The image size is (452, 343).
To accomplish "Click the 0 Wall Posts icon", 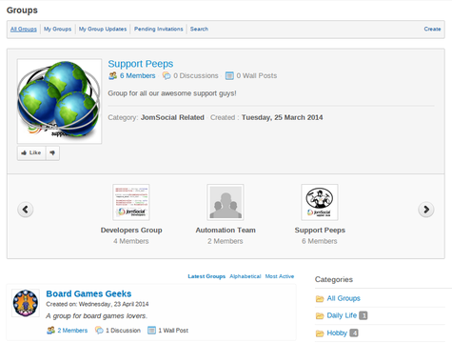I will click(229, 75).
